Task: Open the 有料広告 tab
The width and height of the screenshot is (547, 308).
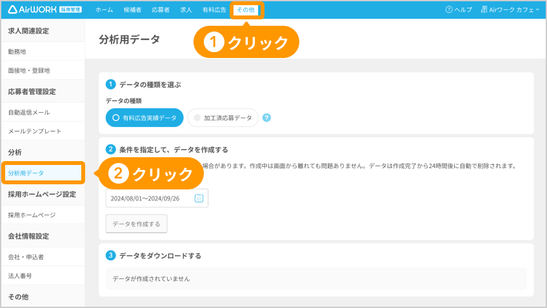Action: (214, 10)
